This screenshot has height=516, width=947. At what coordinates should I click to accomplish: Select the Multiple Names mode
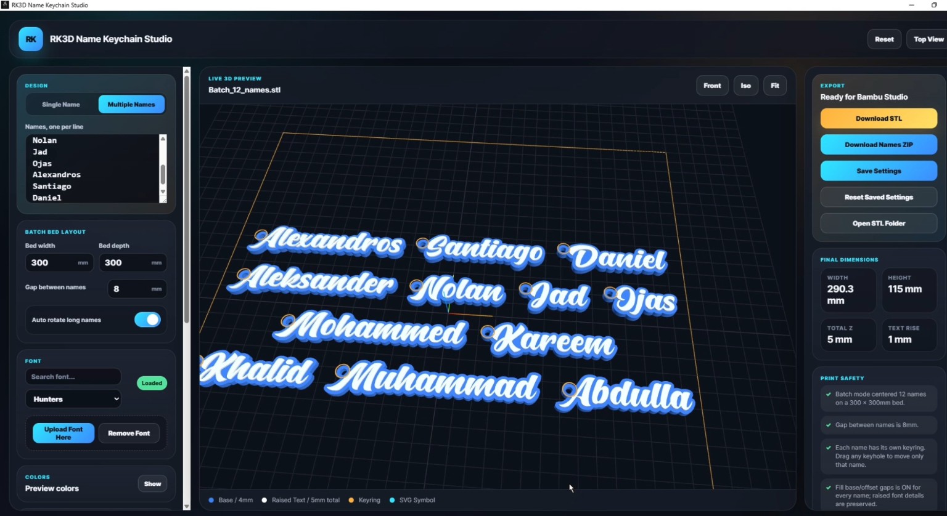(131, 105)
